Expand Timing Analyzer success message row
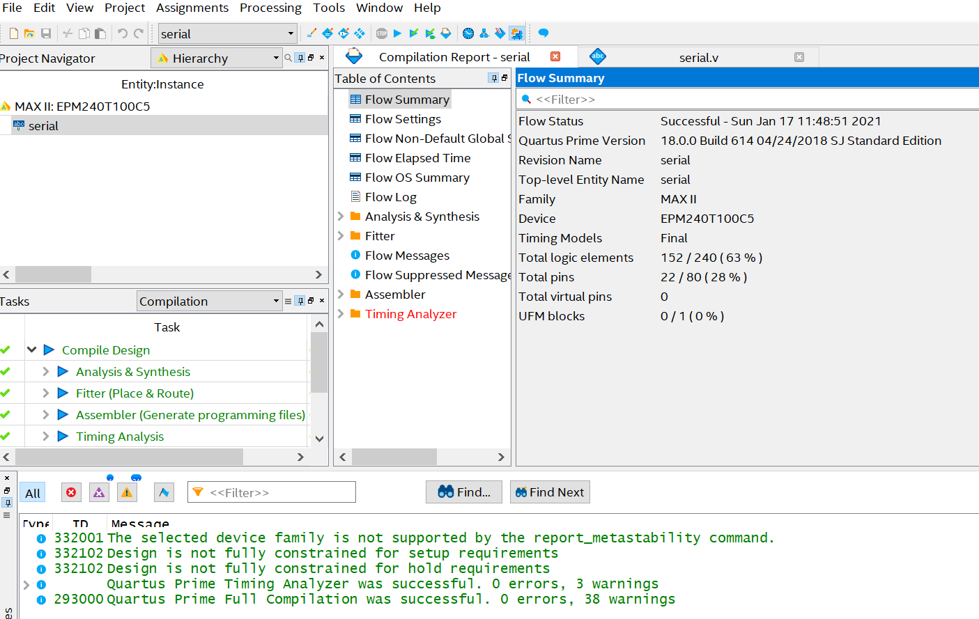The height and width of the screenshot is (619, 979). (x=26, y=584)
